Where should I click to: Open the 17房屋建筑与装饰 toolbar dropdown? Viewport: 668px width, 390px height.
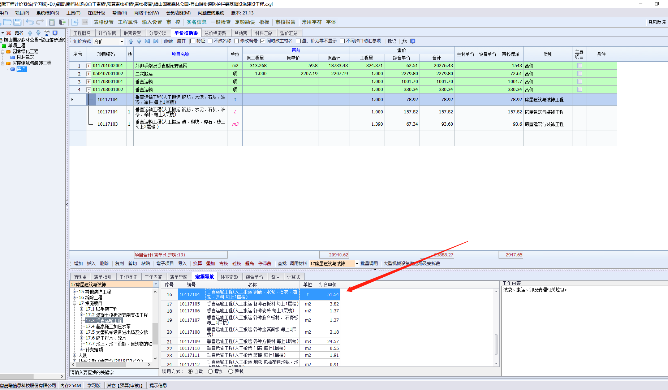[x=357, y=264]
